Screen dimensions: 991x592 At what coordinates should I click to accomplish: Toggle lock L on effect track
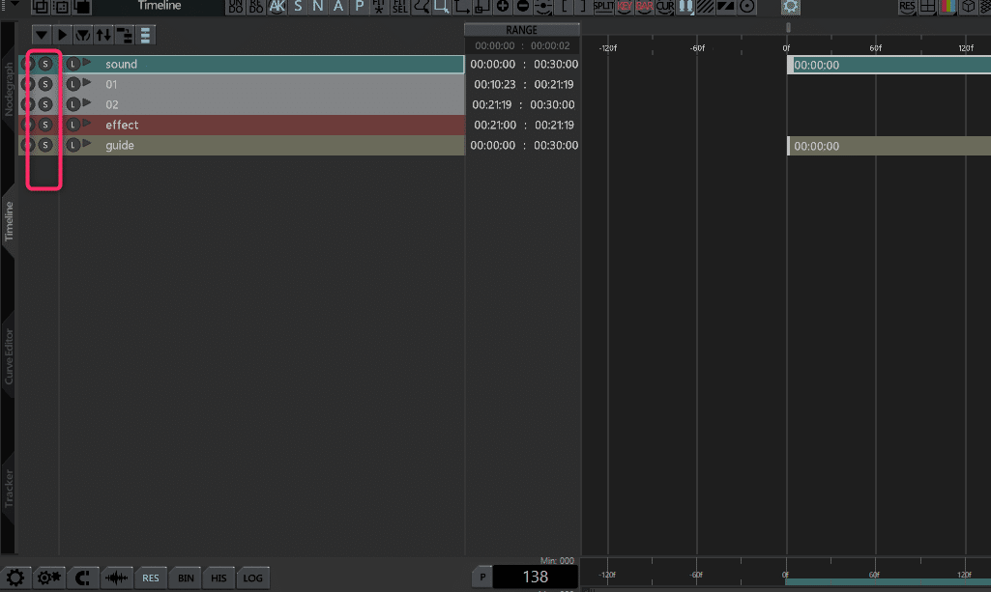pyautogui.click(x=73, y=125)
